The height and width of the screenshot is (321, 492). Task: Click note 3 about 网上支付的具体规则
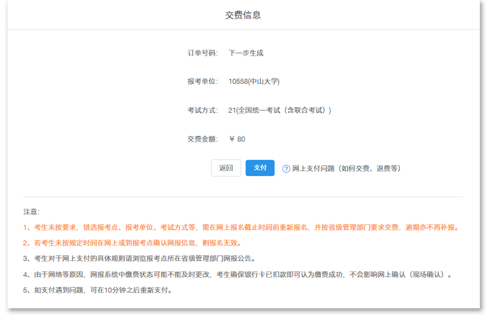139,259
